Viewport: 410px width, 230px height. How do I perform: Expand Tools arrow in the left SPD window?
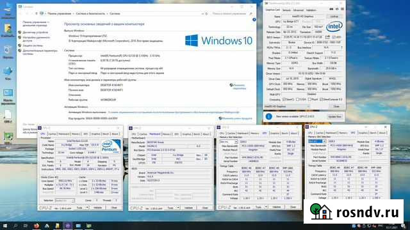pyautogui.click(x=266, y=207)
